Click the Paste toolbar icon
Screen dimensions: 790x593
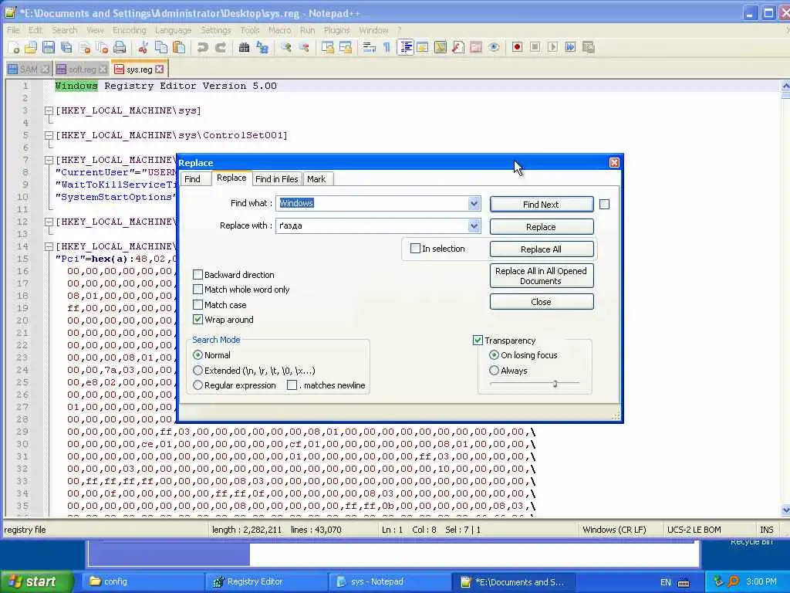(x=179, y=47)
